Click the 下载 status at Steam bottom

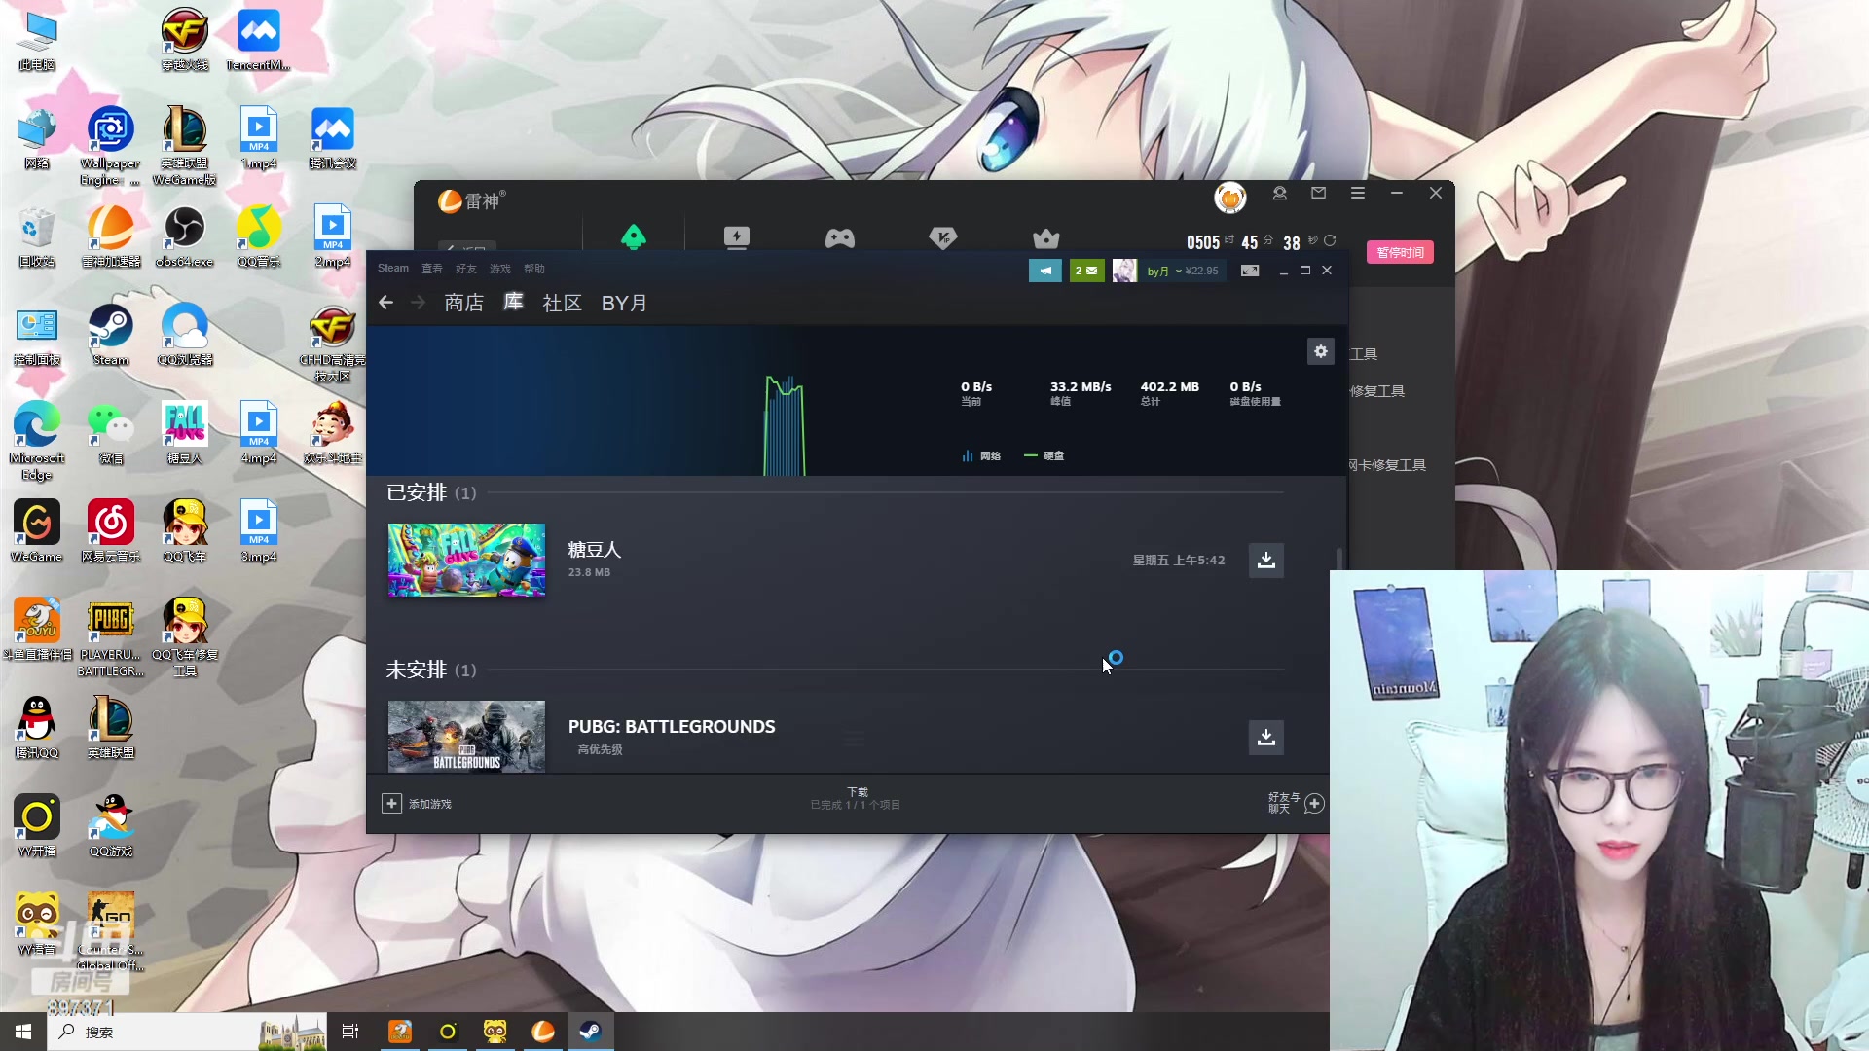point(856,798)
